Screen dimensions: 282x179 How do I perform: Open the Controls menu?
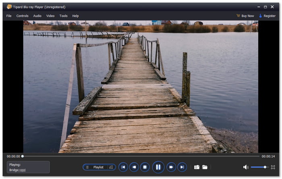pyautogui.click(x=22, y=16)
